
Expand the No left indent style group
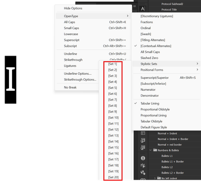click(x=155, y=178)
